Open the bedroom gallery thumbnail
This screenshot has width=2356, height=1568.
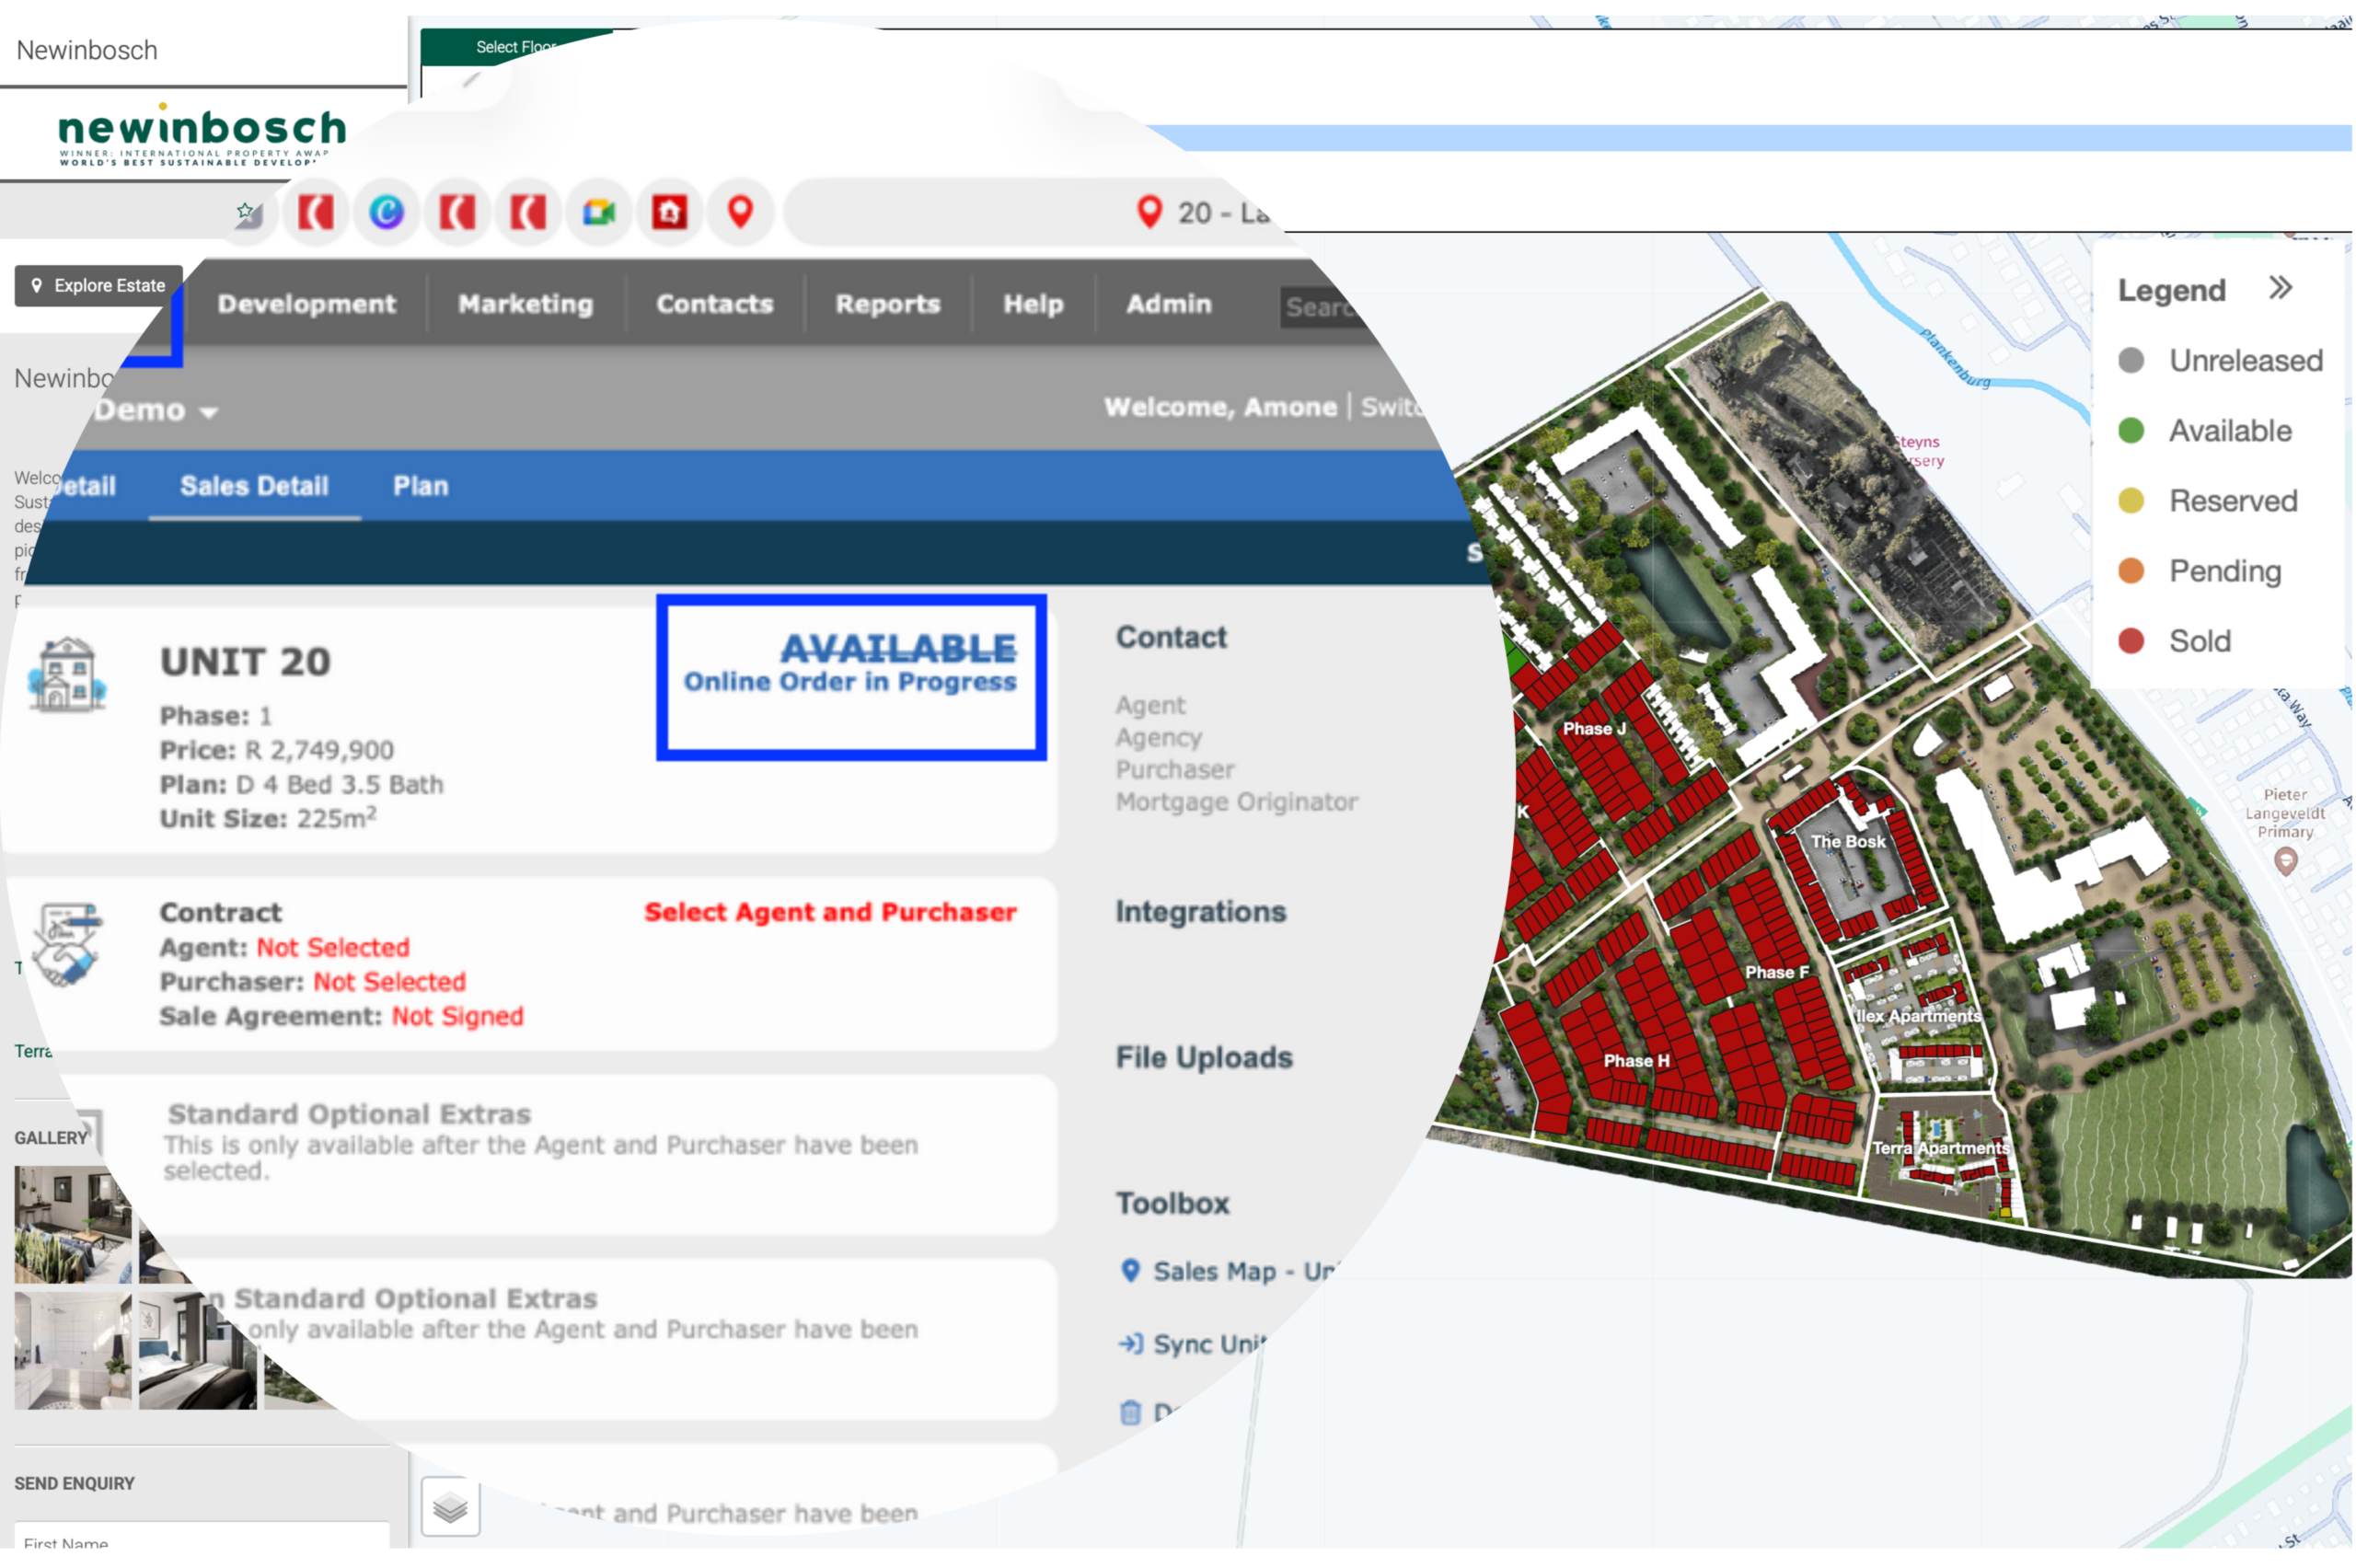(198, 1351)
